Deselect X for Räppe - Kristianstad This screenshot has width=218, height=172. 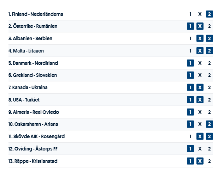[x=200, y=161]
